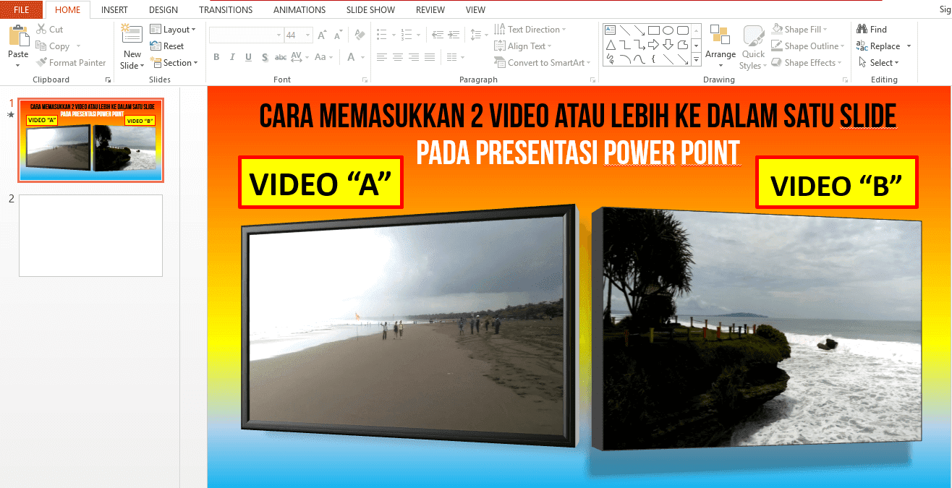Switch to the INSERT tab

(114, 10)
